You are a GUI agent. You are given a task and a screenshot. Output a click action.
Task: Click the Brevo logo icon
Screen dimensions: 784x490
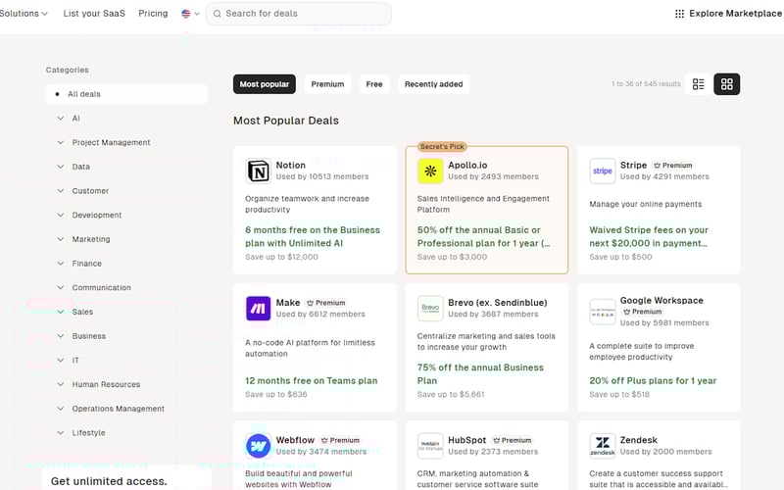point(430,309)
